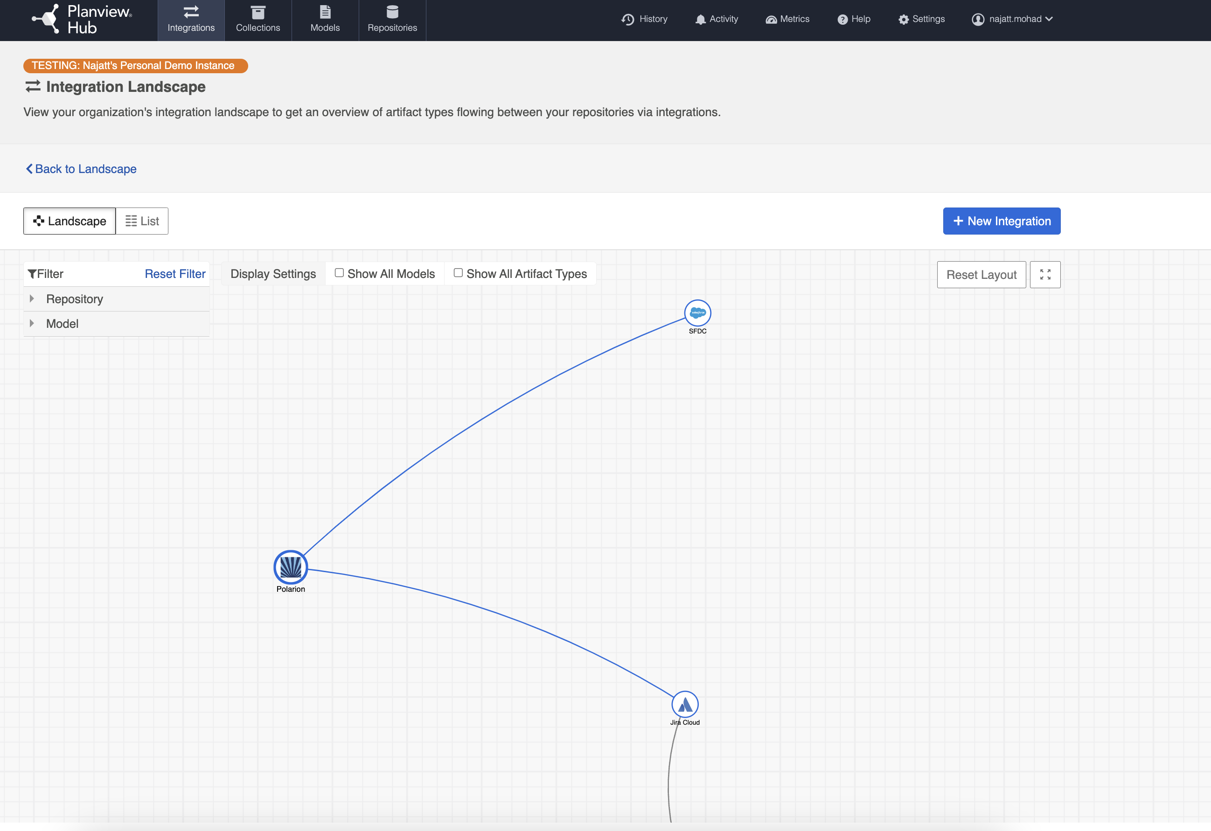Click the Back to Landscape link
This screenshot has height=831, width=1211.
click(x=80, y=168)
